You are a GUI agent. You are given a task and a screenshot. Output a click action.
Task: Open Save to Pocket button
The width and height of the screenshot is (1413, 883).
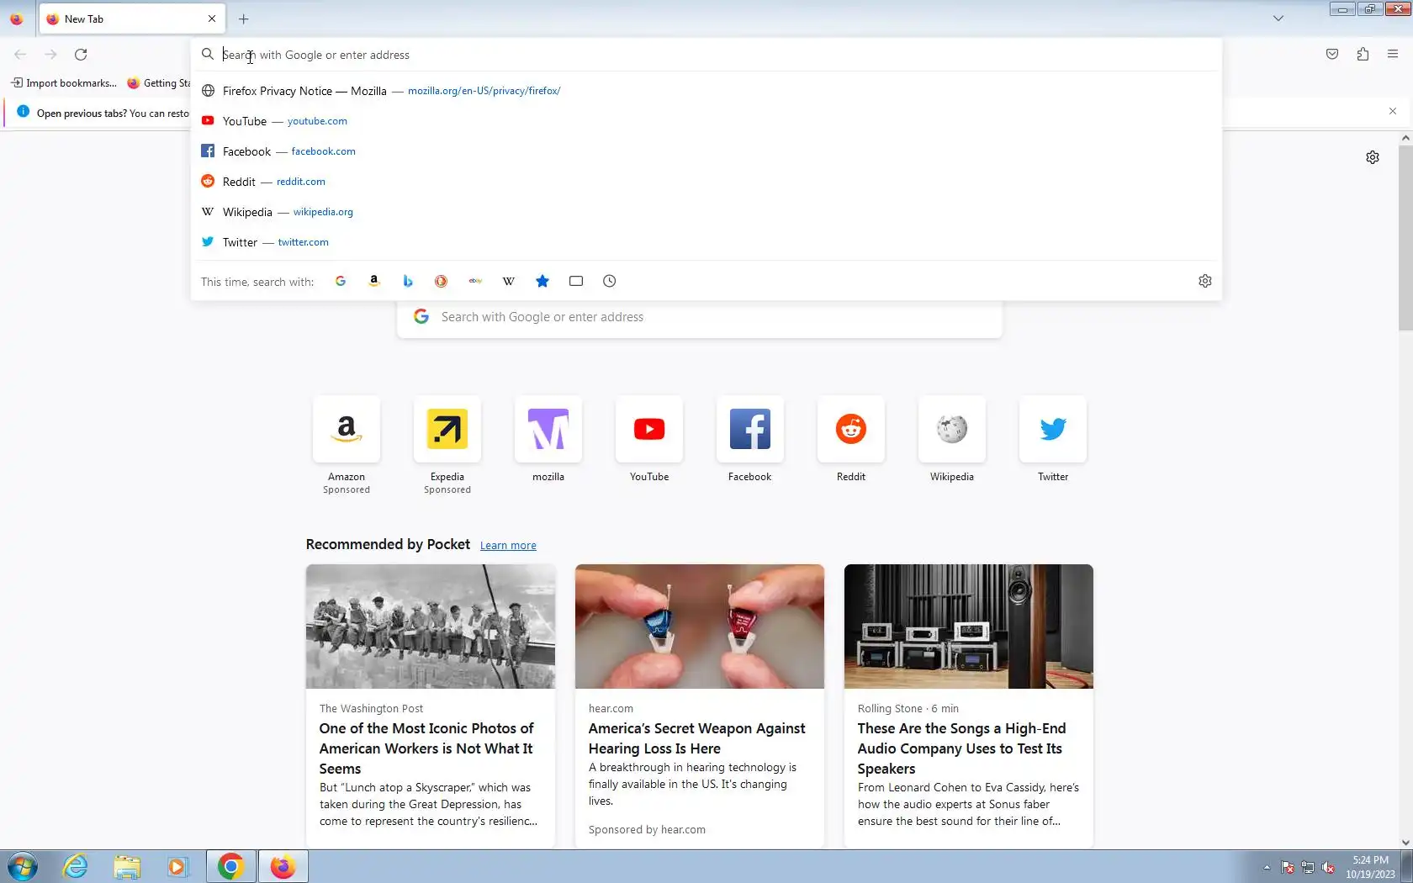(1332, 55)
